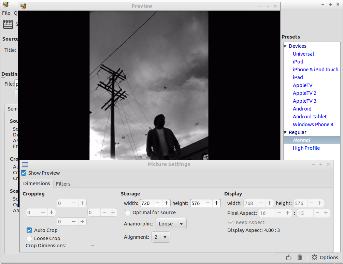
Task: Decrease Storage width with minus button
Action: click(157, 203)
